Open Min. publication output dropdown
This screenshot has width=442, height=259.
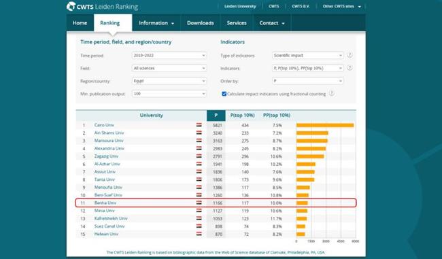[169, 94]
